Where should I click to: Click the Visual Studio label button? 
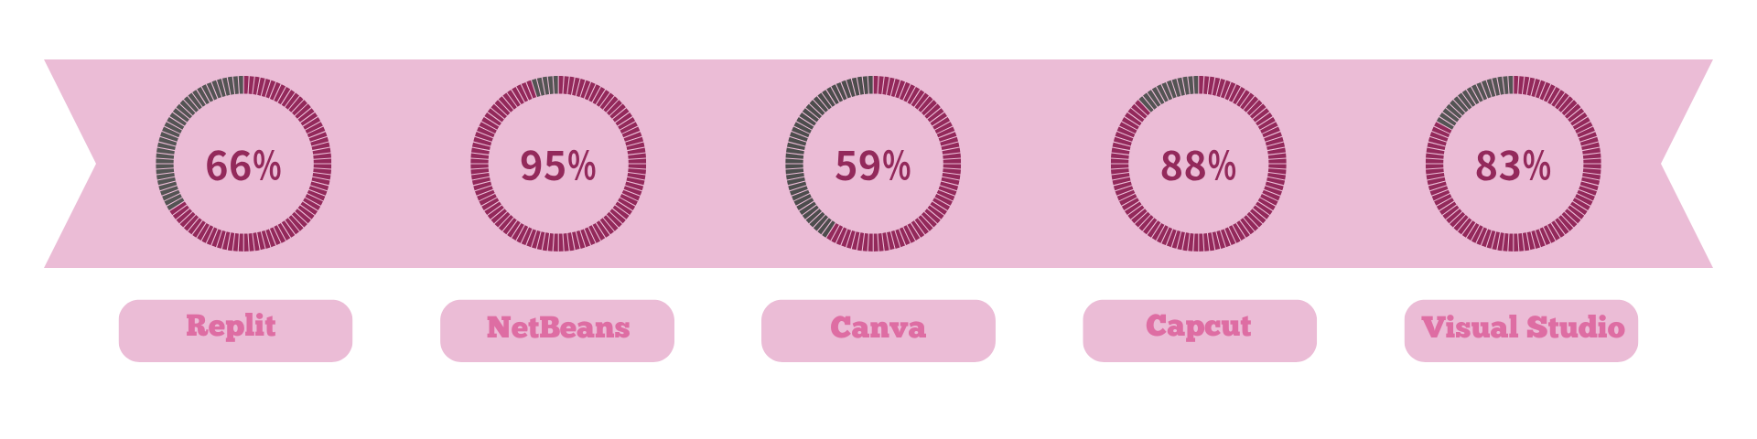(x=1521, y=330)
